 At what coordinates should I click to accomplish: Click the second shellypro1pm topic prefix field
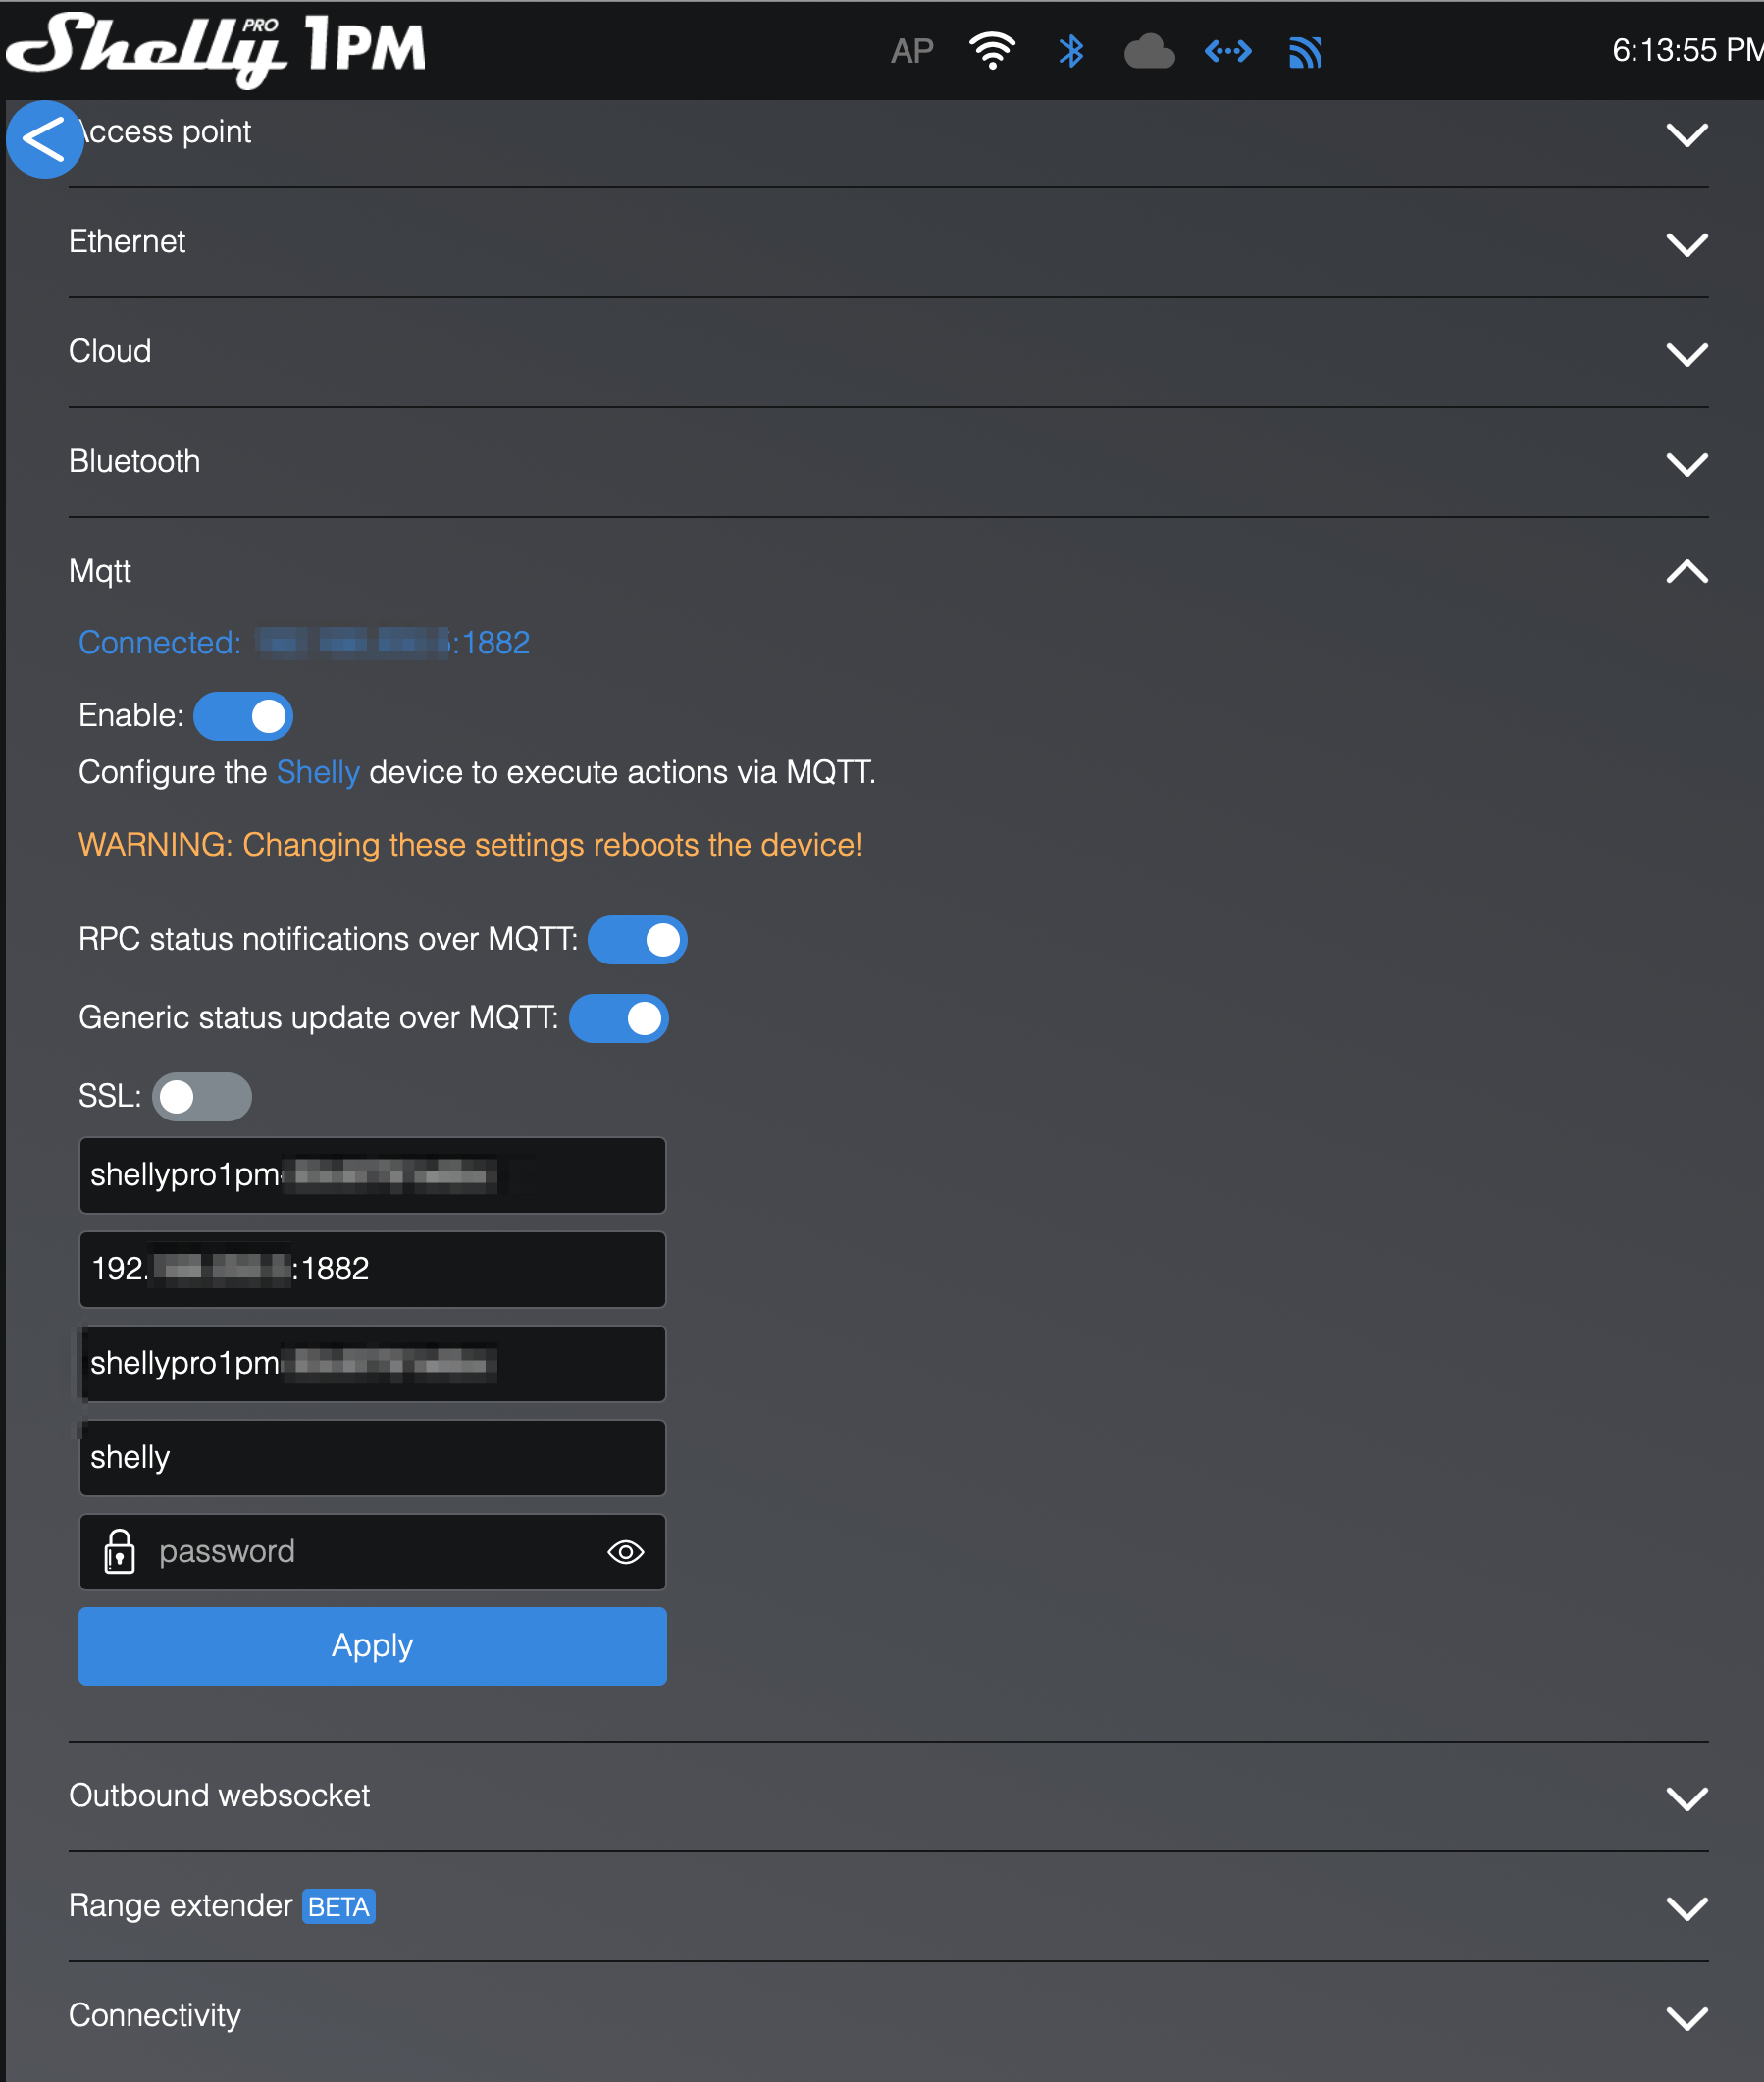click(x=372, y=1363)
